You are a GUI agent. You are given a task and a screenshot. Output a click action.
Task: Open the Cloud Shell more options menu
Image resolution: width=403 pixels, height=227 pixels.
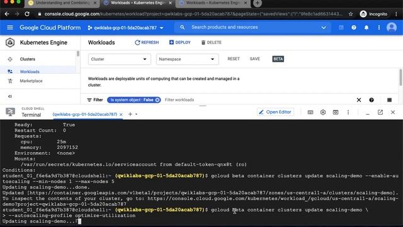[x=348, y=112]
